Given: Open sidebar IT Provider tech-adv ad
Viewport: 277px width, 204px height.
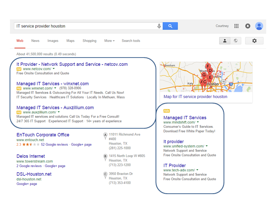Looking at the screenshot, I should [175, 166].
